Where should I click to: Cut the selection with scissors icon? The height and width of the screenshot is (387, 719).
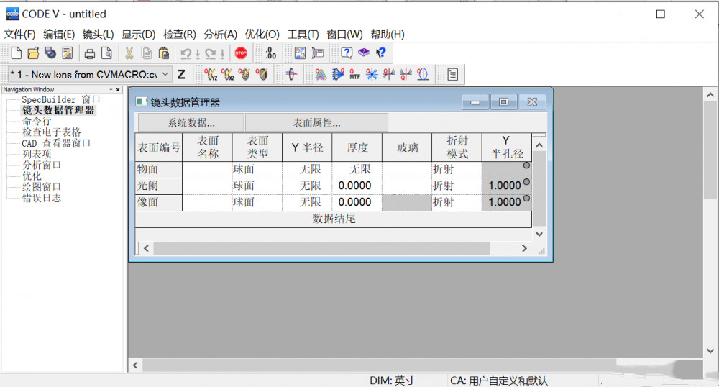[129, 53]
